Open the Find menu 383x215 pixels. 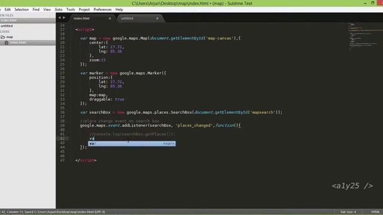click(x=36, y=10)
